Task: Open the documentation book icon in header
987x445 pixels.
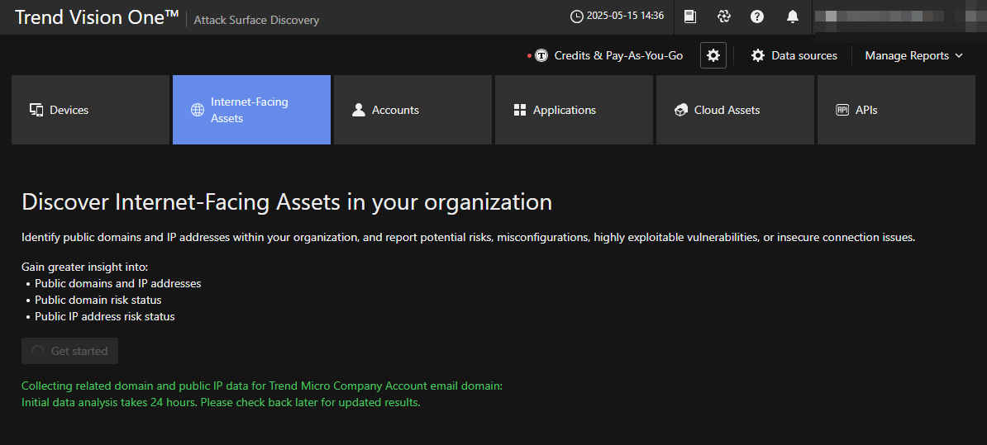Action: 690,17
